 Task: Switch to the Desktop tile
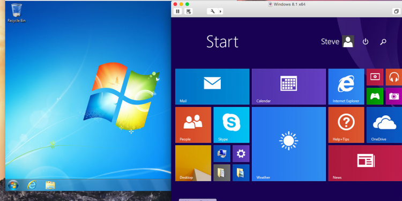coord(193,163)
